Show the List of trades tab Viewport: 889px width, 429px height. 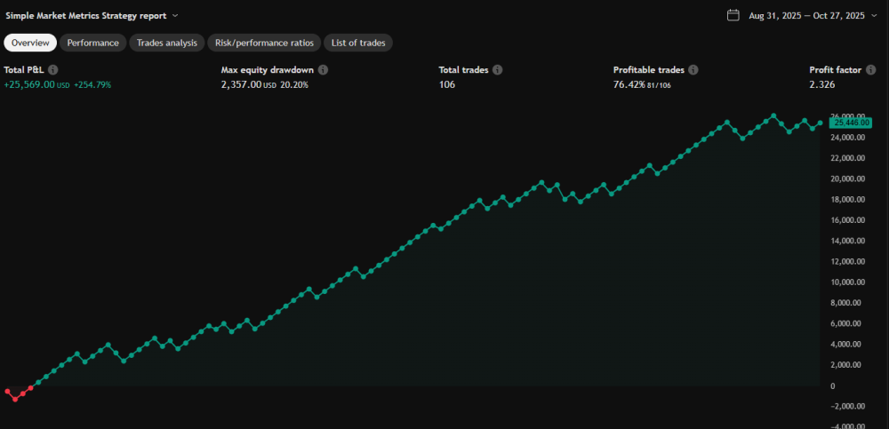[359, 43]
